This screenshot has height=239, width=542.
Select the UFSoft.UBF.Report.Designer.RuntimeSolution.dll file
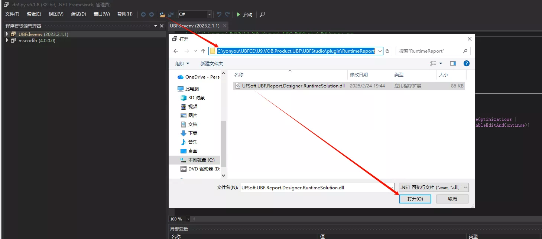tap(291, 86)
